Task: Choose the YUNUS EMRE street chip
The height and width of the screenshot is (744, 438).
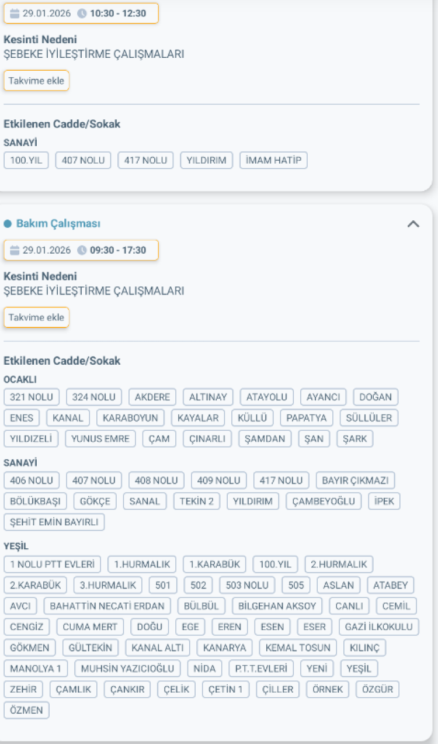Action: pyautogui.click(x=100, y=439)
